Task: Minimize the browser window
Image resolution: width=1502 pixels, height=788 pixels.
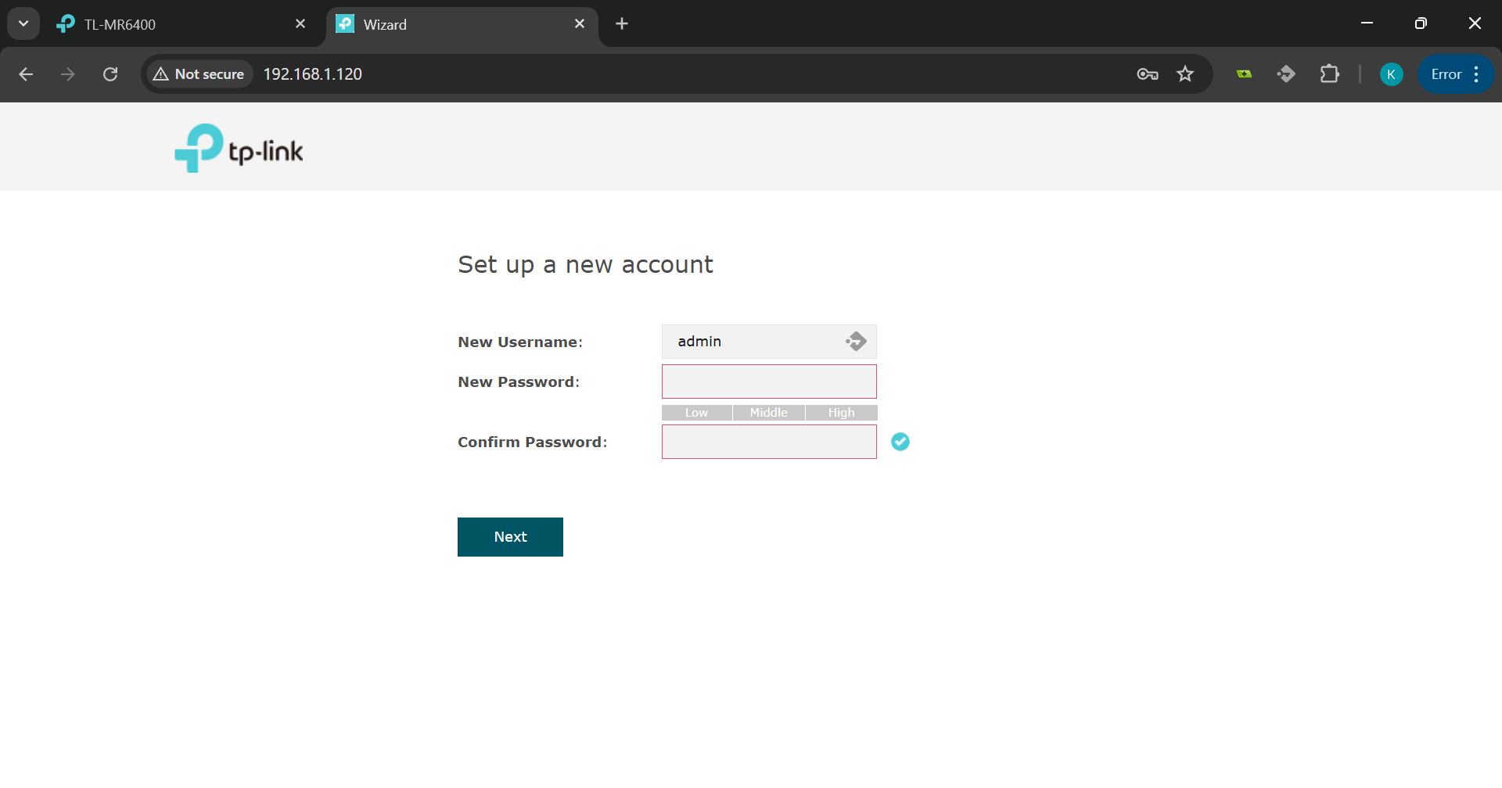Action: coord(1367,23)
